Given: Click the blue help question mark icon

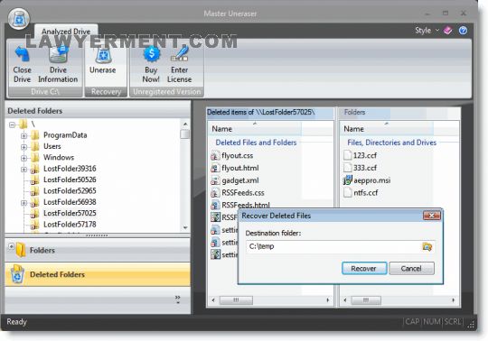Looking at the screenshot, I should (463, 31).
